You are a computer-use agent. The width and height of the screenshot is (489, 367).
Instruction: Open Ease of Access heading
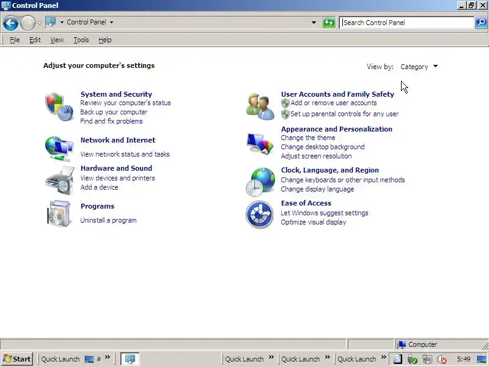point(306,203)
